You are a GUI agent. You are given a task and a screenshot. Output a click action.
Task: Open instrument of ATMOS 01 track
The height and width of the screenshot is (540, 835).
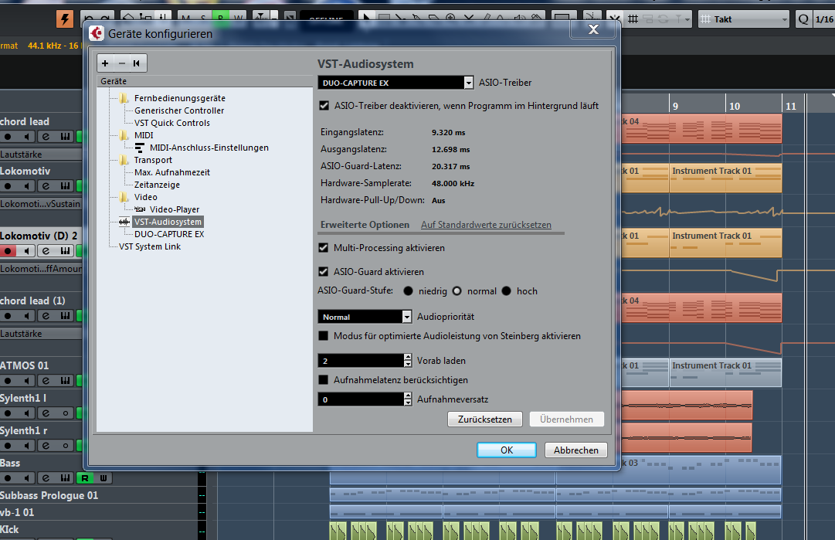point(65,381)
